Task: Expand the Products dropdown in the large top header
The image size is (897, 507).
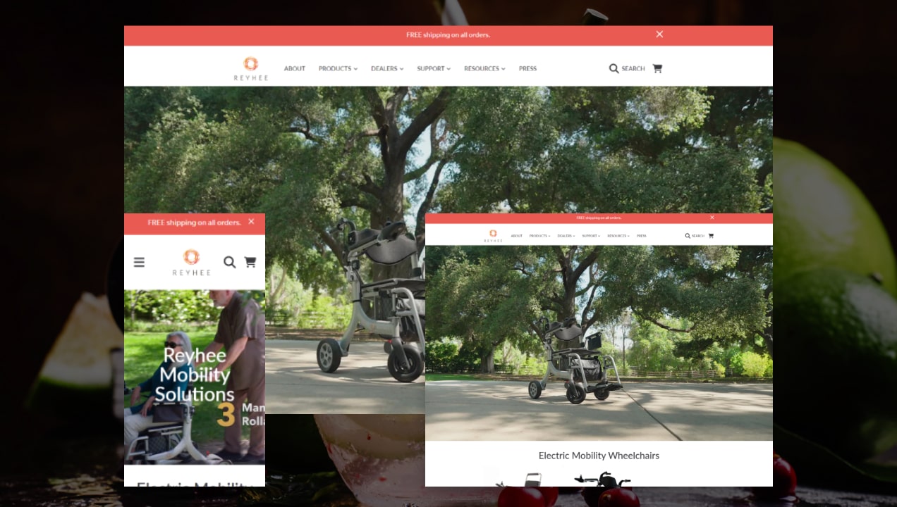Action: [338, 69]
